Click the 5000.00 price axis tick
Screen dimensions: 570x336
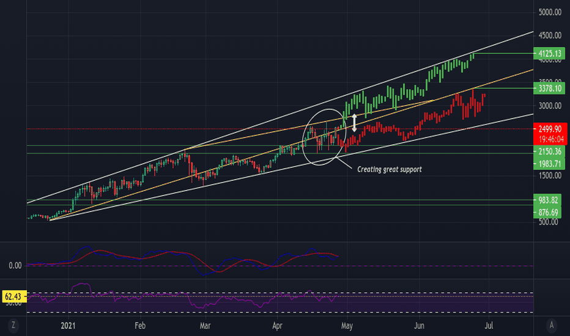pos(550,12)
